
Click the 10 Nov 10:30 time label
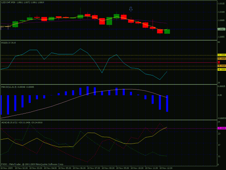click(x=137, y=168)
